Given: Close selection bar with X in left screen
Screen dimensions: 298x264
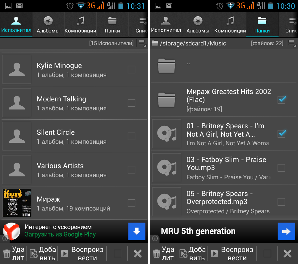Looking at the screenshot, I should 138,253.
